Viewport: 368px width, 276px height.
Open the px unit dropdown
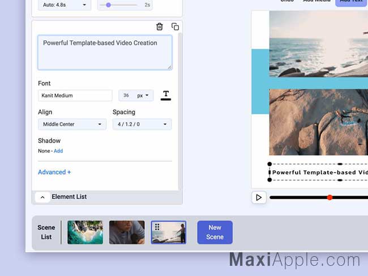point(143,96)
